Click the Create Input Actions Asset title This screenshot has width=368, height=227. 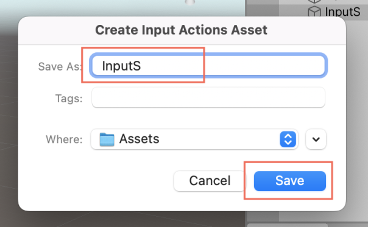181,30
